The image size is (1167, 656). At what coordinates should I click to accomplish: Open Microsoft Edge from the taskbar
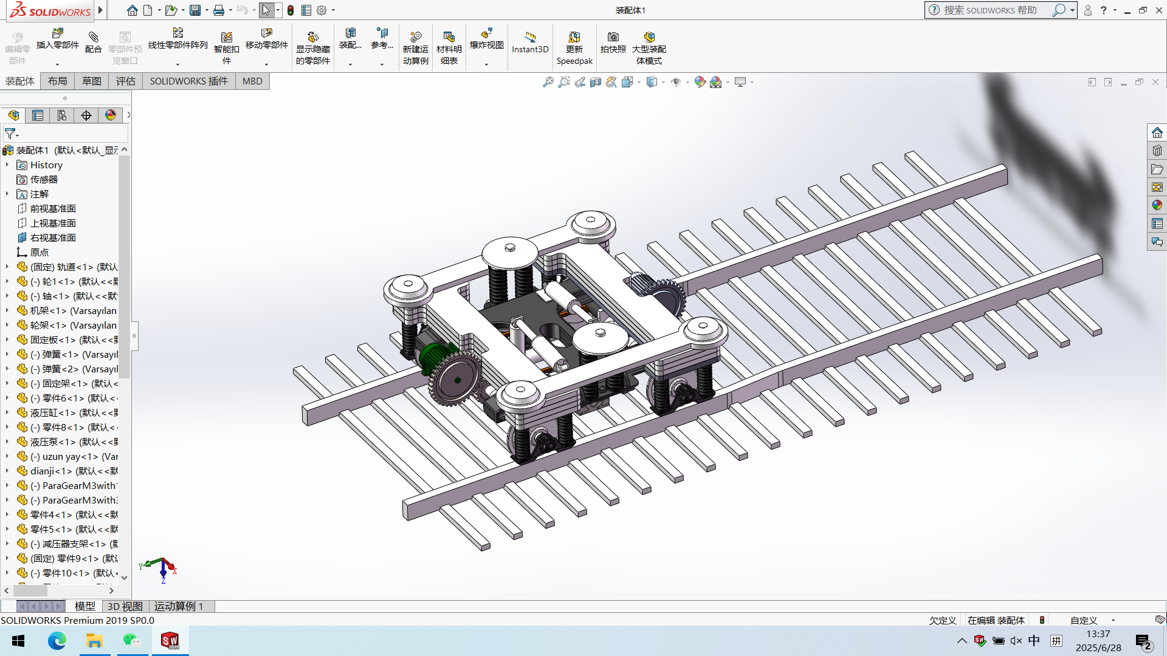click(x=57, y=641)
